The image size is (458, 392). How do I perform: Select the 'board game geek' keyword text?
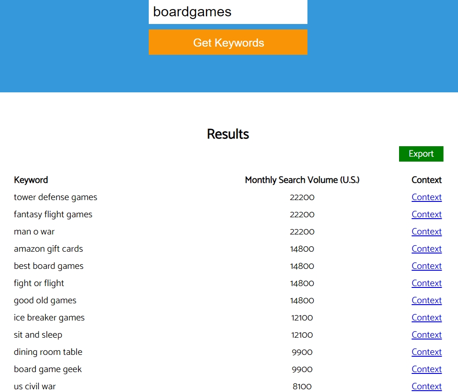click(x=48, y=369)
